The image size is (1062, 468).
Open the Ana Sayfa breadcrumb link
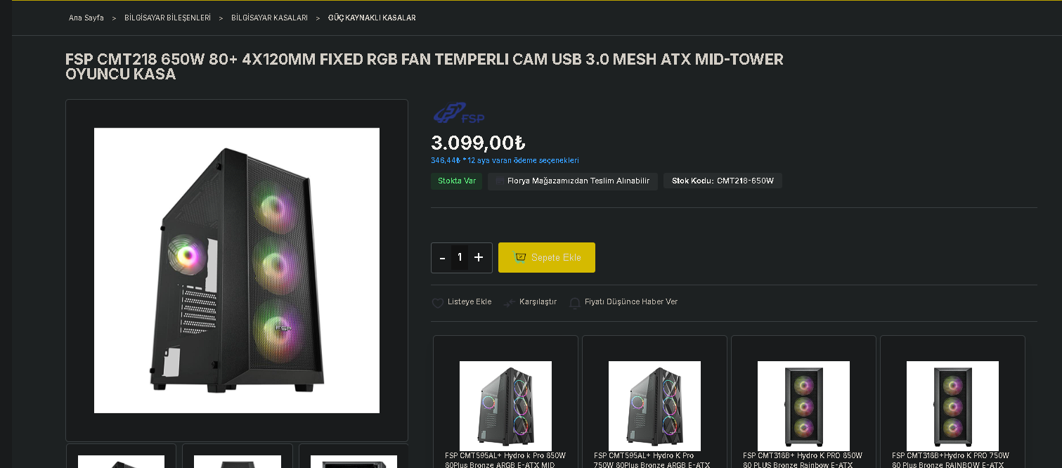[x=86, y=18]
